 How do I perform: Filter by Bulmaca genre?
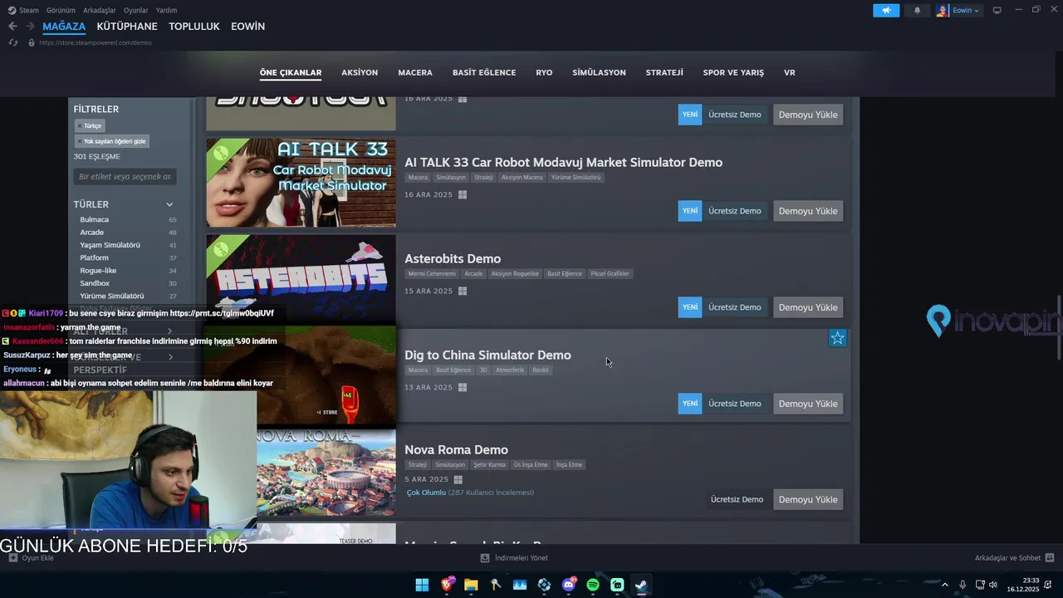pyautogui.click(x=94, y=219)
